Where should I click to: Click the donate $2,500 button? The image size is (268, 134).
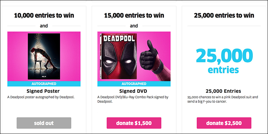[x=224, y=123]
